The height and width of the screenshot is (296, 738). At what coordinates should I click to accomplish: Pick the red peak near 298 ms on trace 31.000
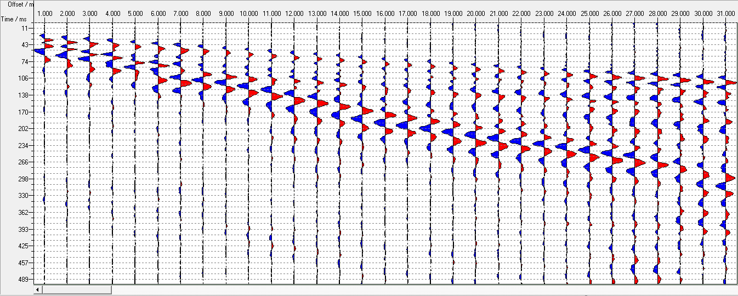coord(730,178)
